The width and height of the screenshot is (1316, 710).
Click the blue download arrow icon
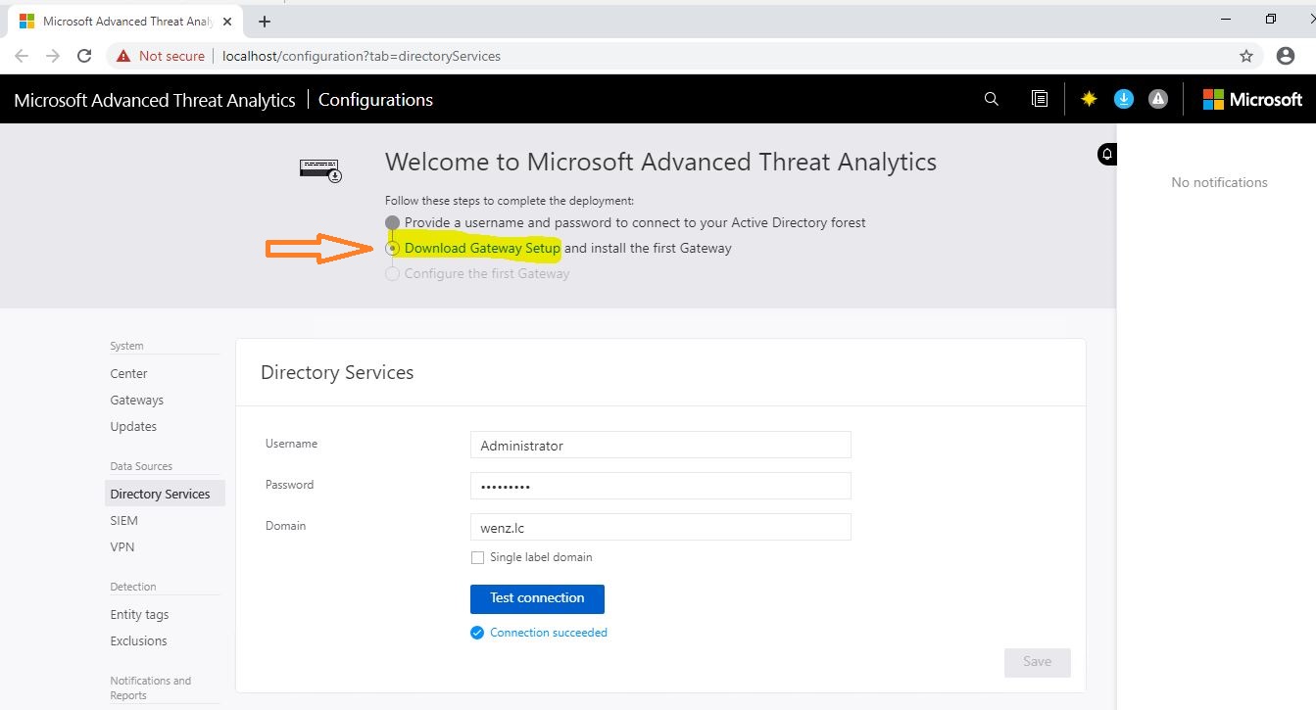[x=1124, y=99]
